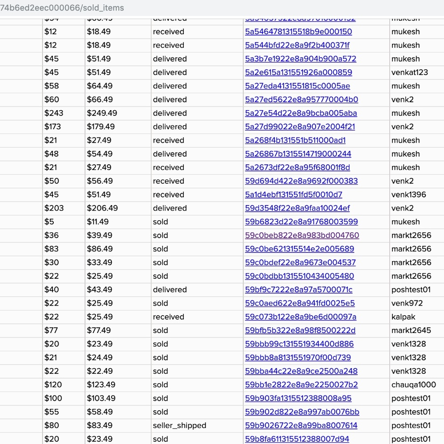444x444 pixels.
Task: Open order link 59bfb5b322e8a98f8500222d
Action: coord(300,331)
